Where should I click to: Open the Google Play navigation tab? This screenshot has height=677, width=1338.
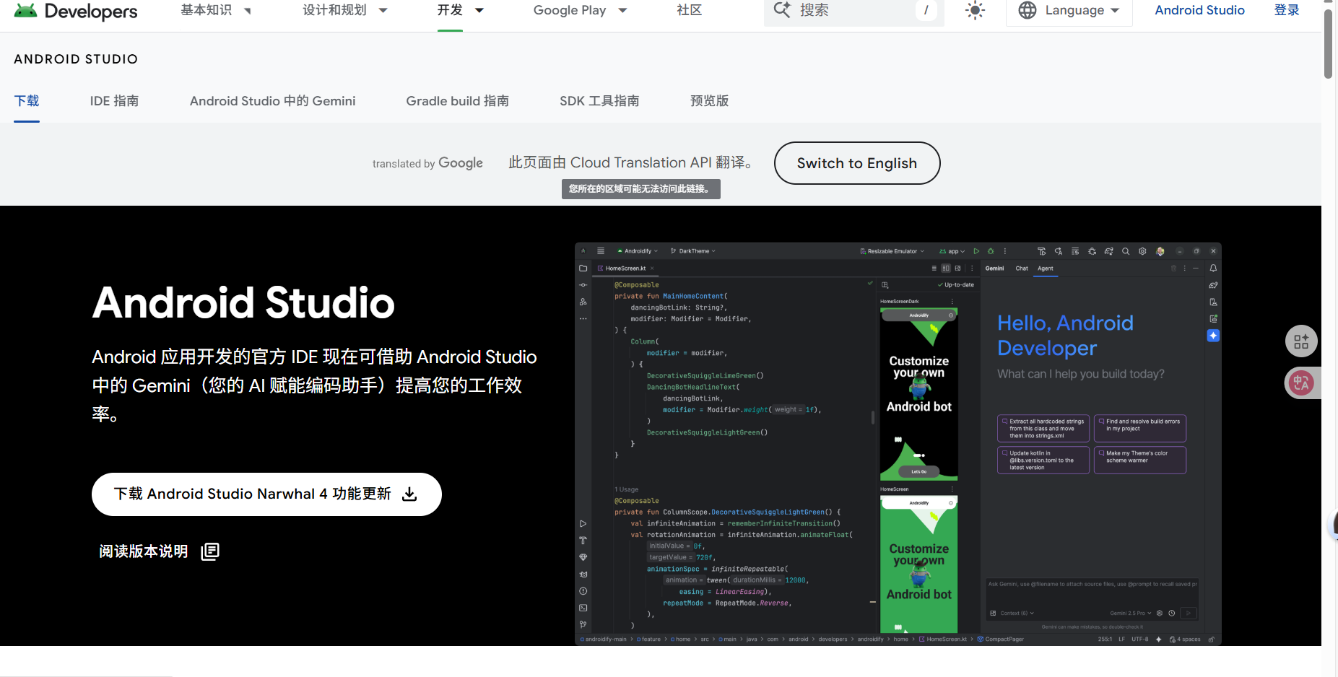coord(570,10)
